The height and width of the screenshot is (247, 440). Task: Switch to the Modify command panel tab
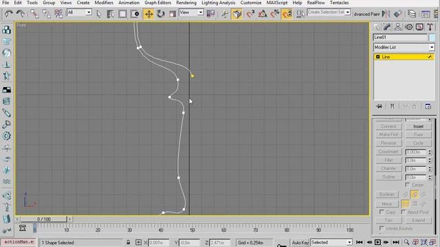(387, 27)
